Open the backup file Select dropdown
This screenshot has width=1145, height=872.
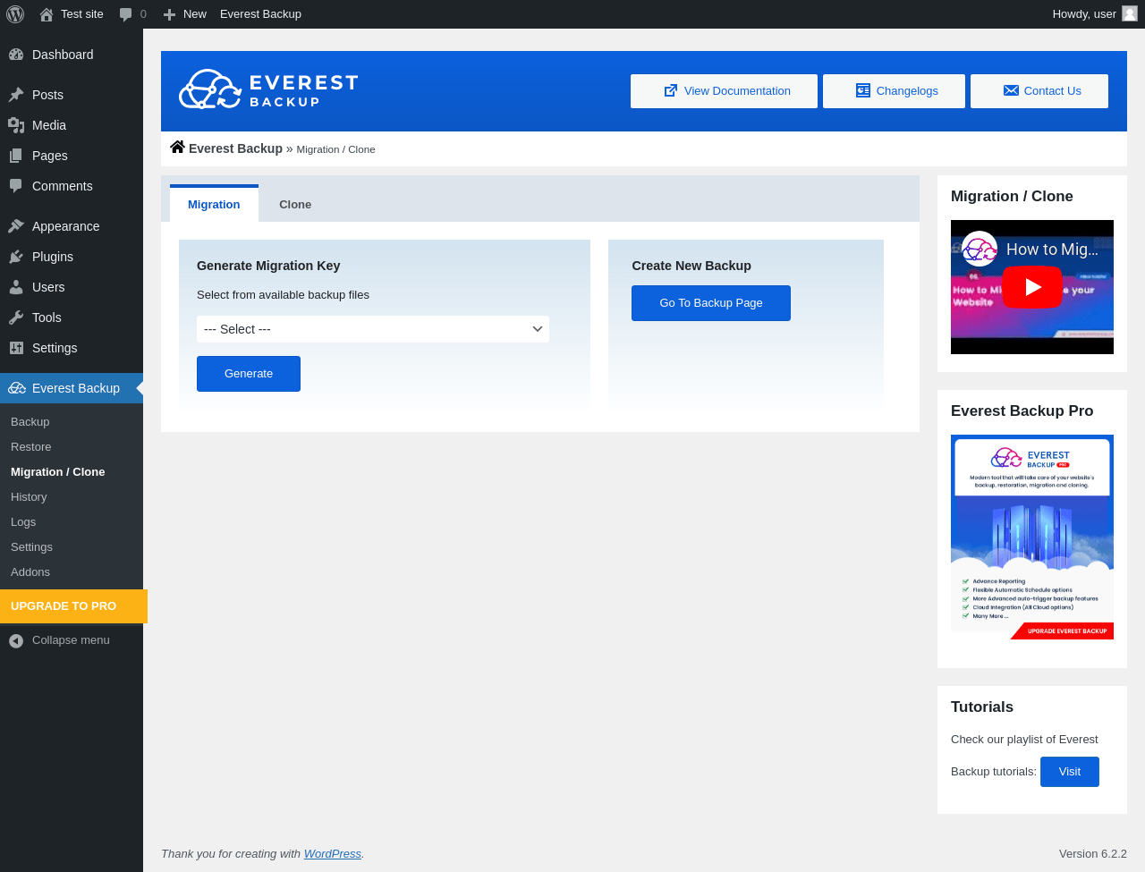(373, 329)
